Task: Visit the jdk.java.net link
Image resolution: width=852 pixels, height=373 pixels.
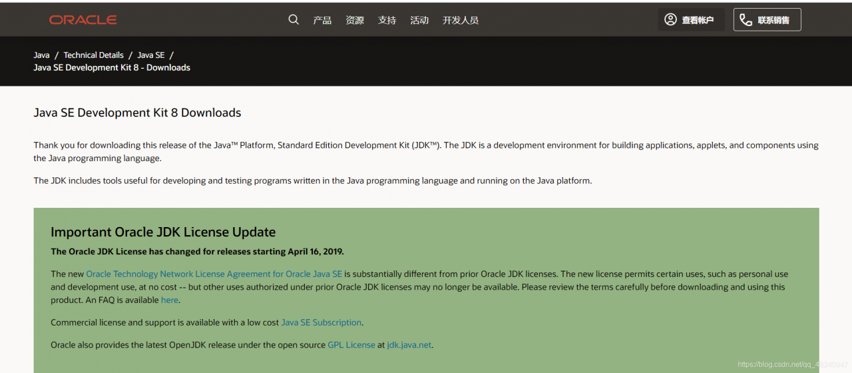Action: coord(409,345)
